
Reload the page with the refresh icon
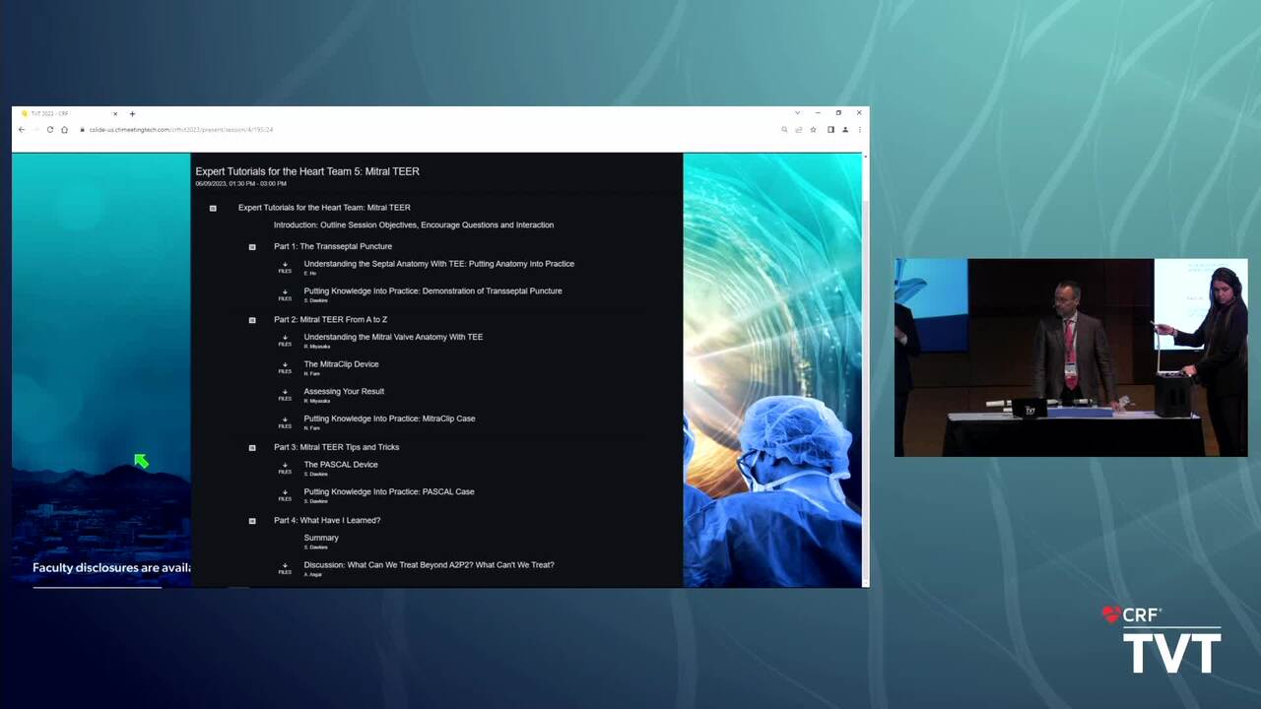point(50,129)
